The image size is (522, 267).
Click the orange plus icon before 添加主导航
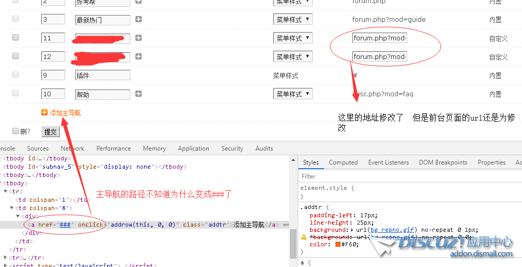[x=44, y=113]
